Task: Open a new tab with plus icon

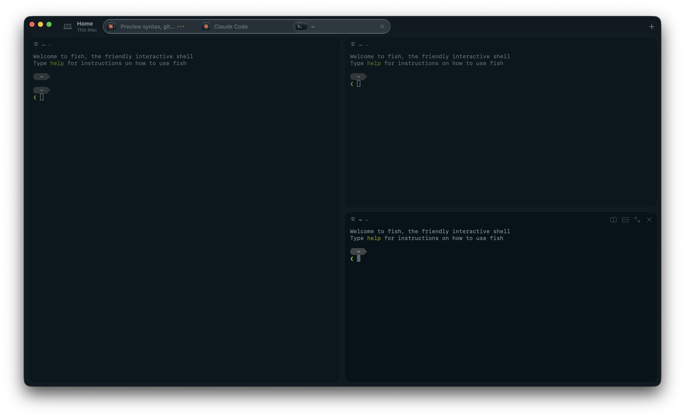Action: tap(651, 27)
